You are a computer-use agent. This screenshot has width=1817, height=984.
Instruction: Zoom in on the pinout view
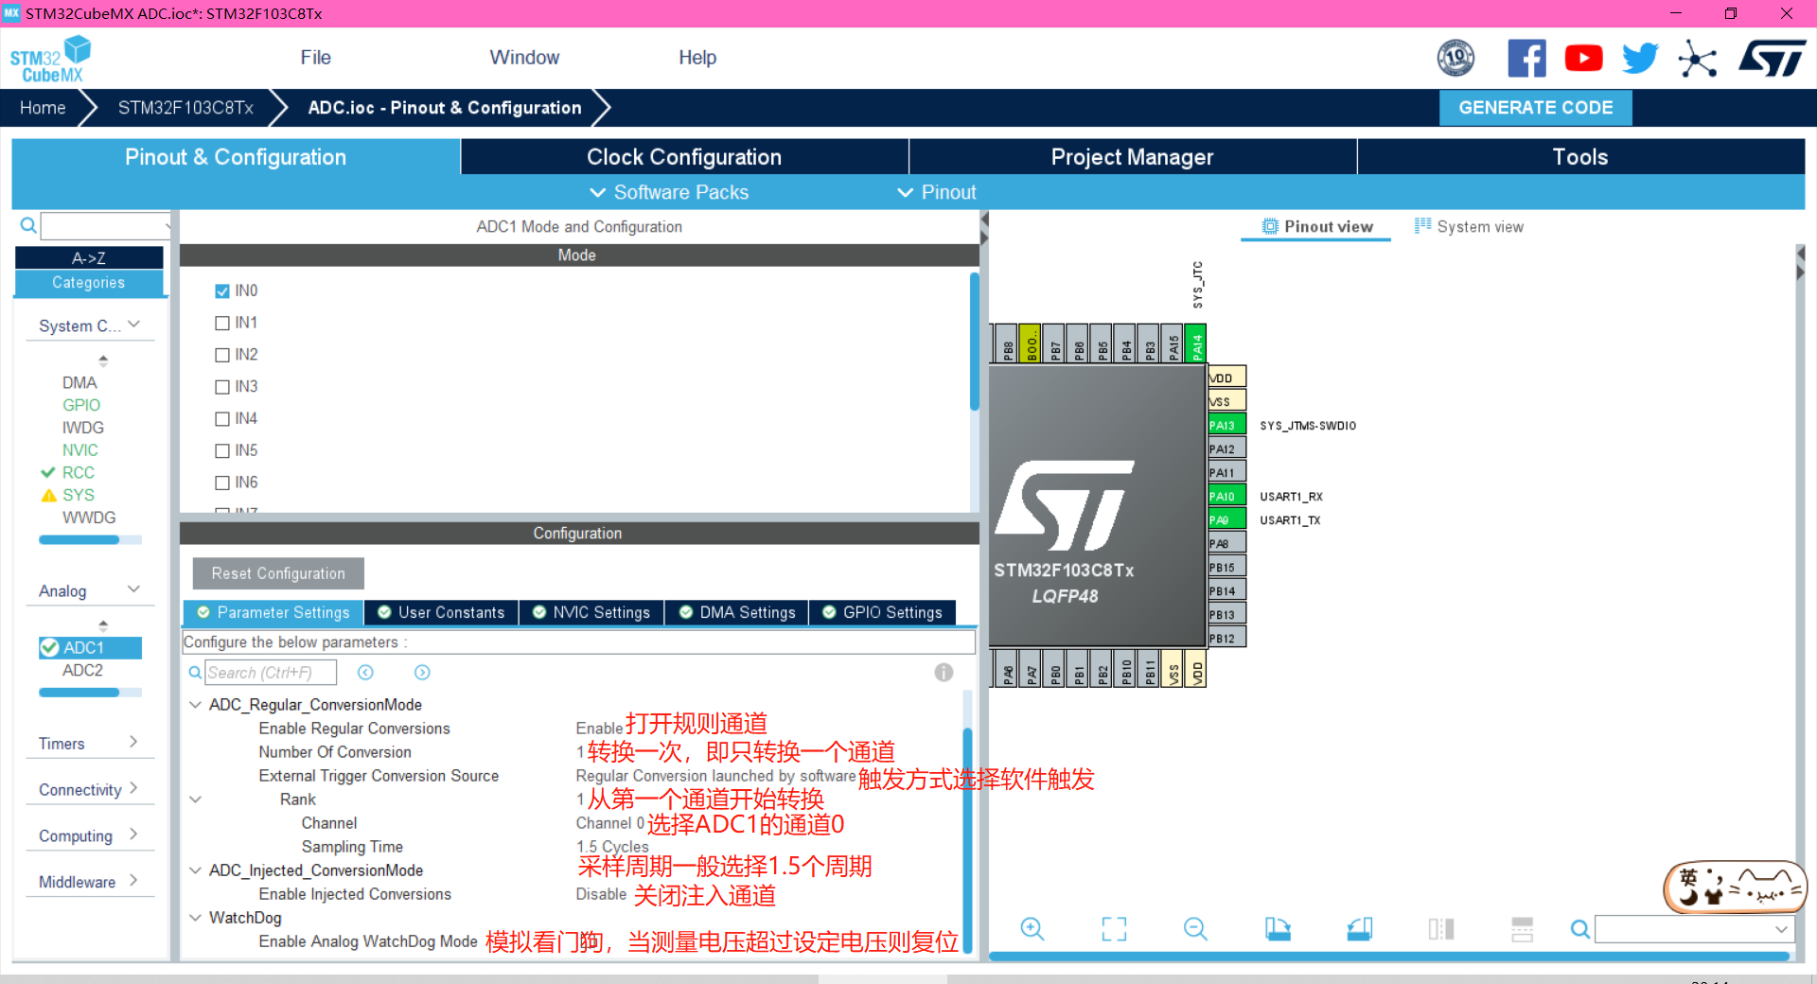1032,929
